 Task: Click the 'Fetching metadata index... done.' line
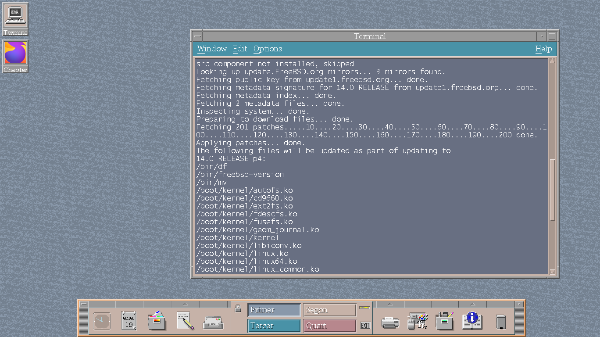pyautogui.click(x=266, y=96)
